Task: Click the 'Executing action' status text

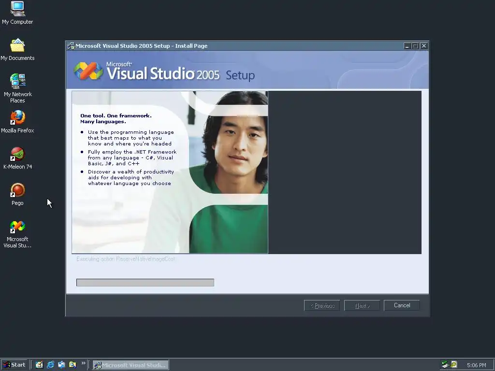Action: [125, 259]
